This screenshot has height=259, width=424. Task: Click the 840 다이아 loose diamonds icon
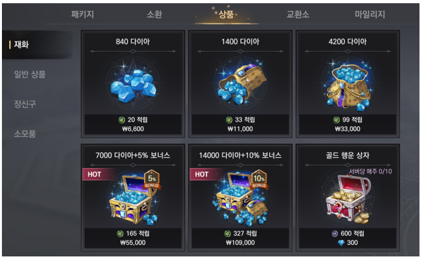pos(133,86)
